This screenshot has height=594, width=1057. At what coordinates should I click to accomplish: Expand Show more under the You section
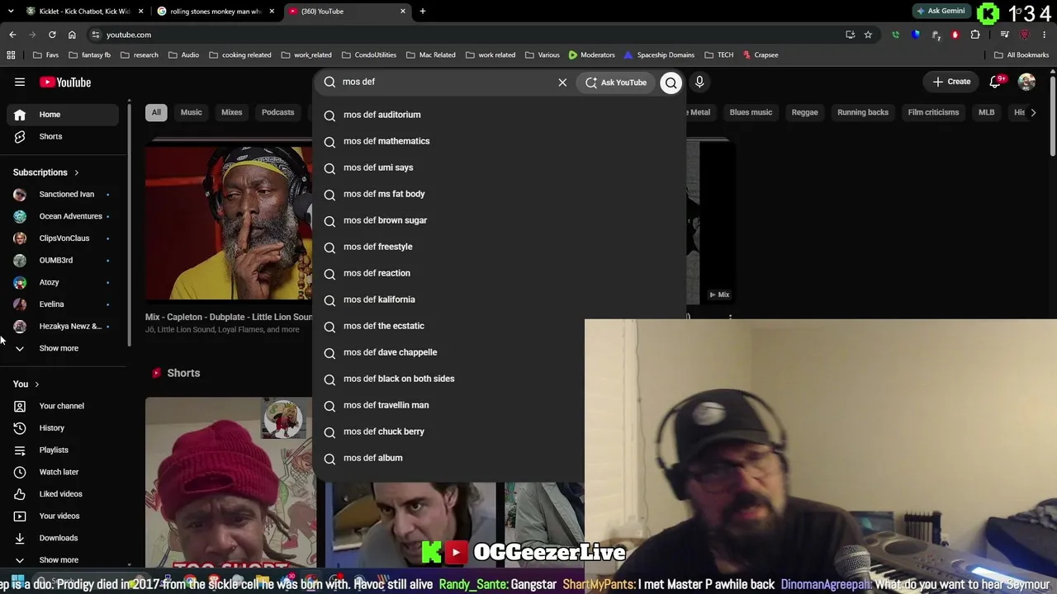[64, 560]
